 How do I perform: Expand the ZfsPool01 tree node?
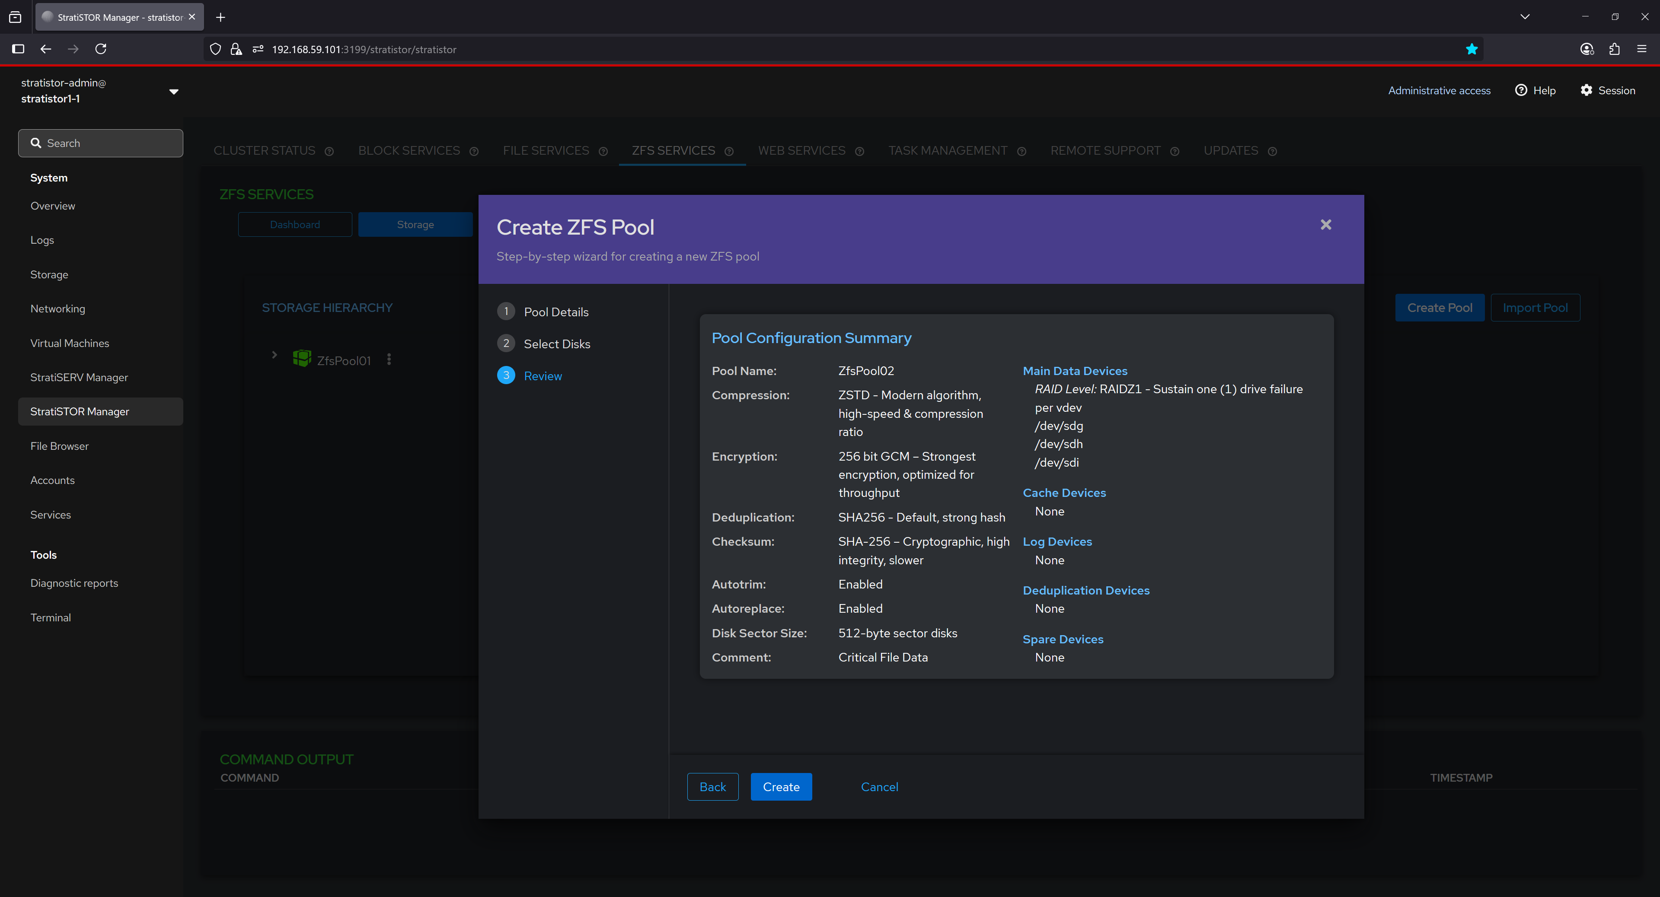pyautogui.click(x=275, y=355)
